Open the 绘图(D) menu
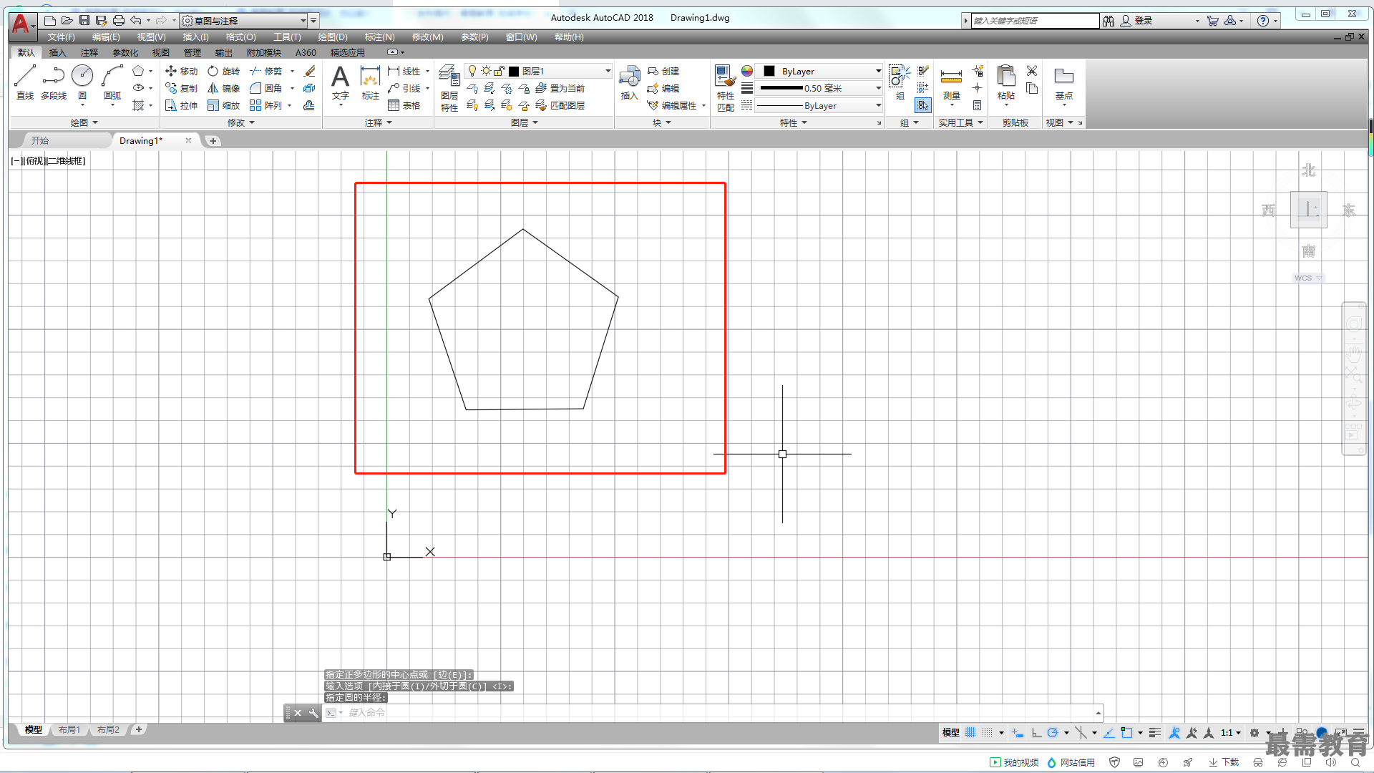Screen dimensions: 1374x773 333,37
